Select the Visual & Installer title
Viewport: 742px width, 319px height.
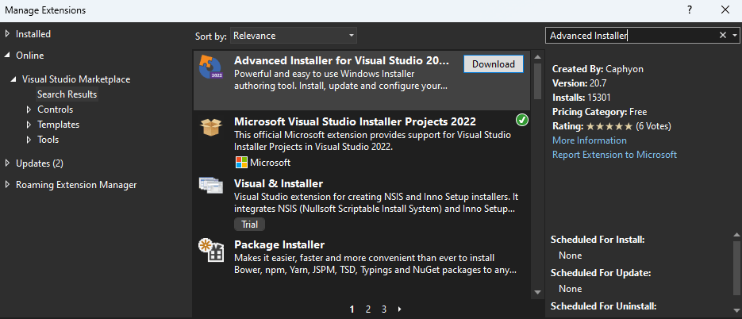point(279,183)
